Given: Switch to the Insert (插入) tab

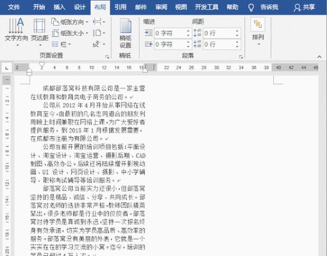Looking at the screenshot, I should (x=59, y=7).
